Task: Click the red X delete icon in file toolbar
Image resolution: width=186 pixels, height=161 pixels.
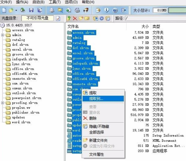Action: coord(75,18)
